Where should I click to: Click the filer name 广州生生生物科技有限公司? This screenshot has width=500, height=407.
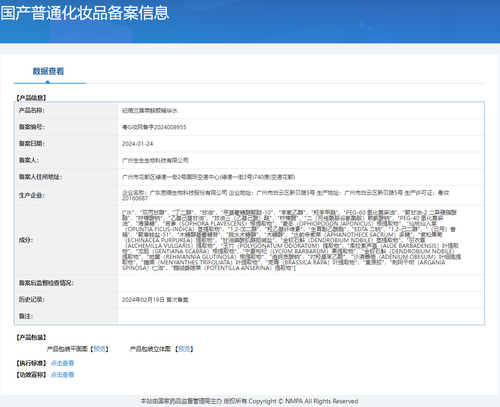tap(155, 161)
